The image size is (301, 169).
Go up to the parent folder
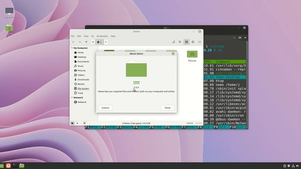[86, 42]
